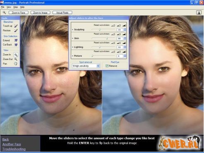Follow the Troubleshooting link

pyautogui.click(x=14, y=149)
